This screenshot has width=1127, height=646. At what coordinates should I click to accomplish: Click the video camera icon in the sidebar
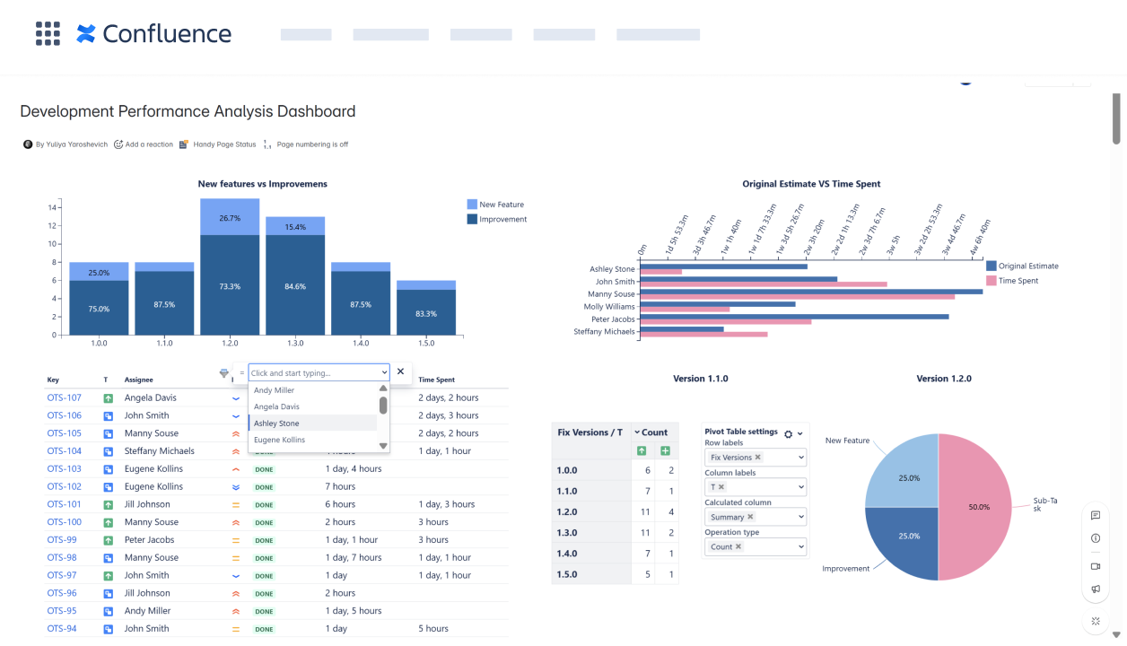tap(1095, 566)
